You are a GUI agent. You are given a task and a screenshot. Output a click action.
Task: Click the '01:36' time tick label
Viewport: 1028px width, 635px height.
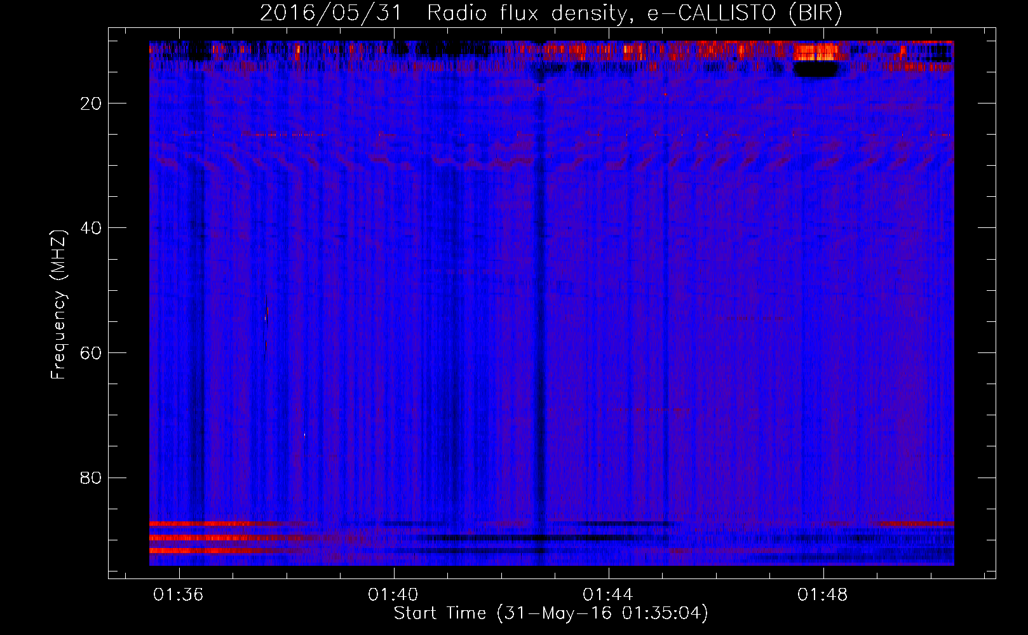pos(179,595)
